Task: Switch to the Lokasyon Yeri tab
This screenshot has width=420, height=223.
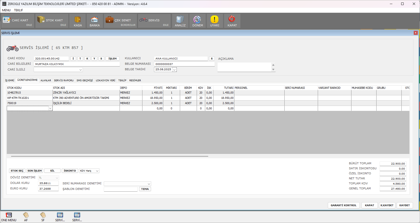Action: point(106,81)
